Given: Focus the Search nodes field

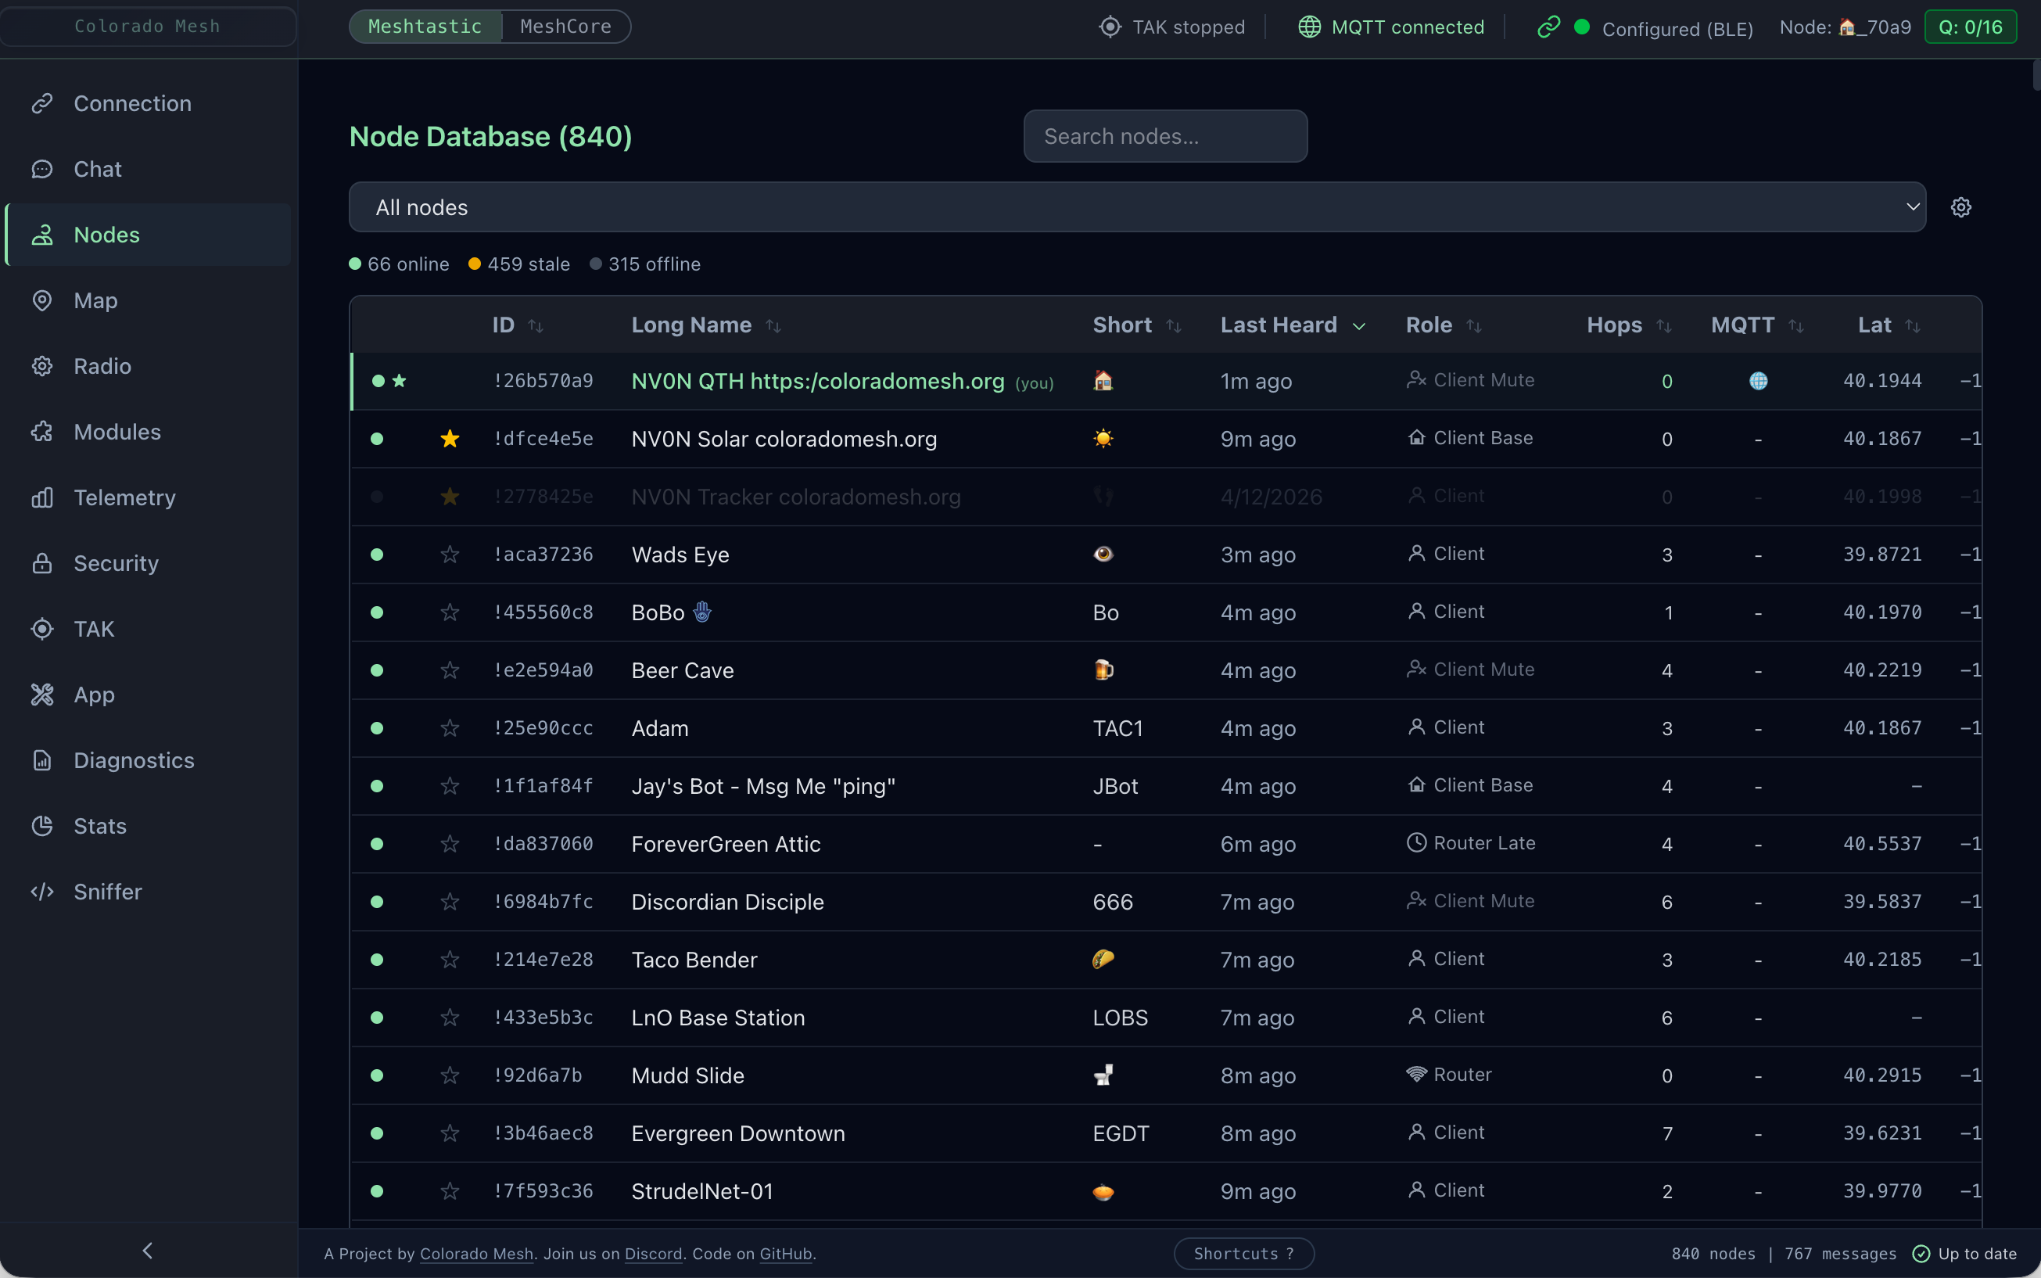Looking at the screenshot, I should tap(1165, 136).
